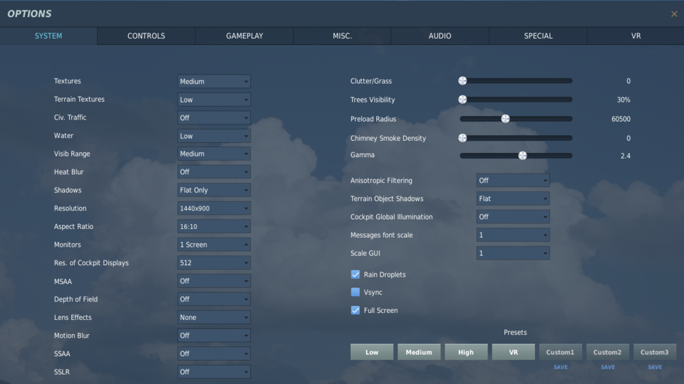The width and height of the screenshot is (684, 384).
Task: Switch to the SYSTEM tab
Action: pyautogui.click(x=49, y=36)
